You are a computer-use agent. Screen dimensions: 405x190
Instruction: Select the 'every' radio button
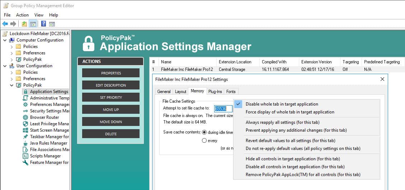click(x=204, y=141)
